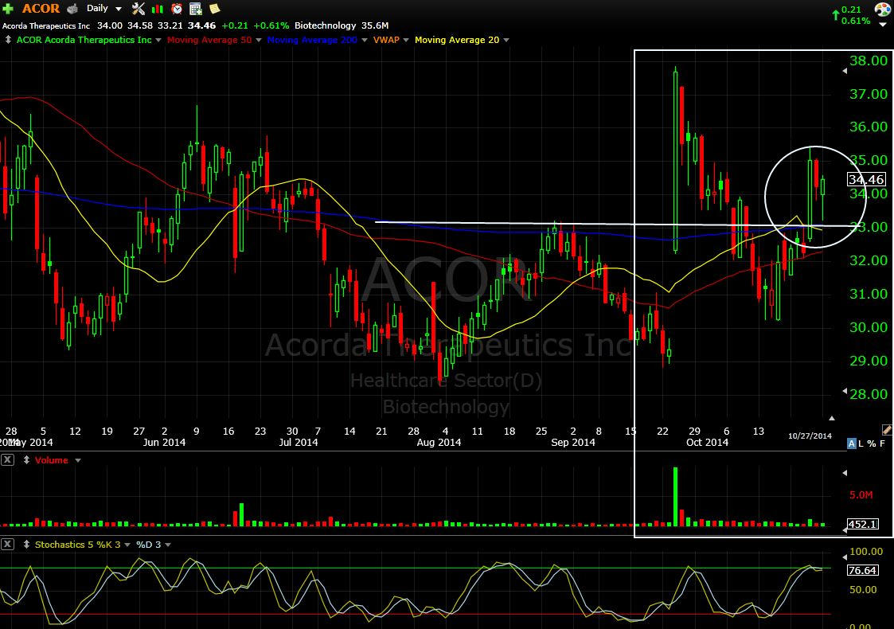Click the volume scale arrow below 452.1
Image resolution: width=894 pixels, height=629 pixels.
[x=845, y=531]
